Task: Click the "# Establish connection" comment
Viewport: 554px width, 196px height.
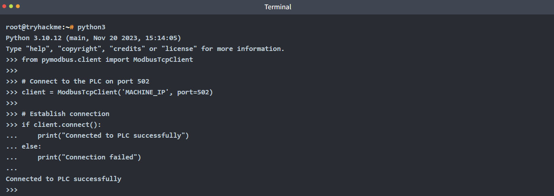Action: point(65,114)
